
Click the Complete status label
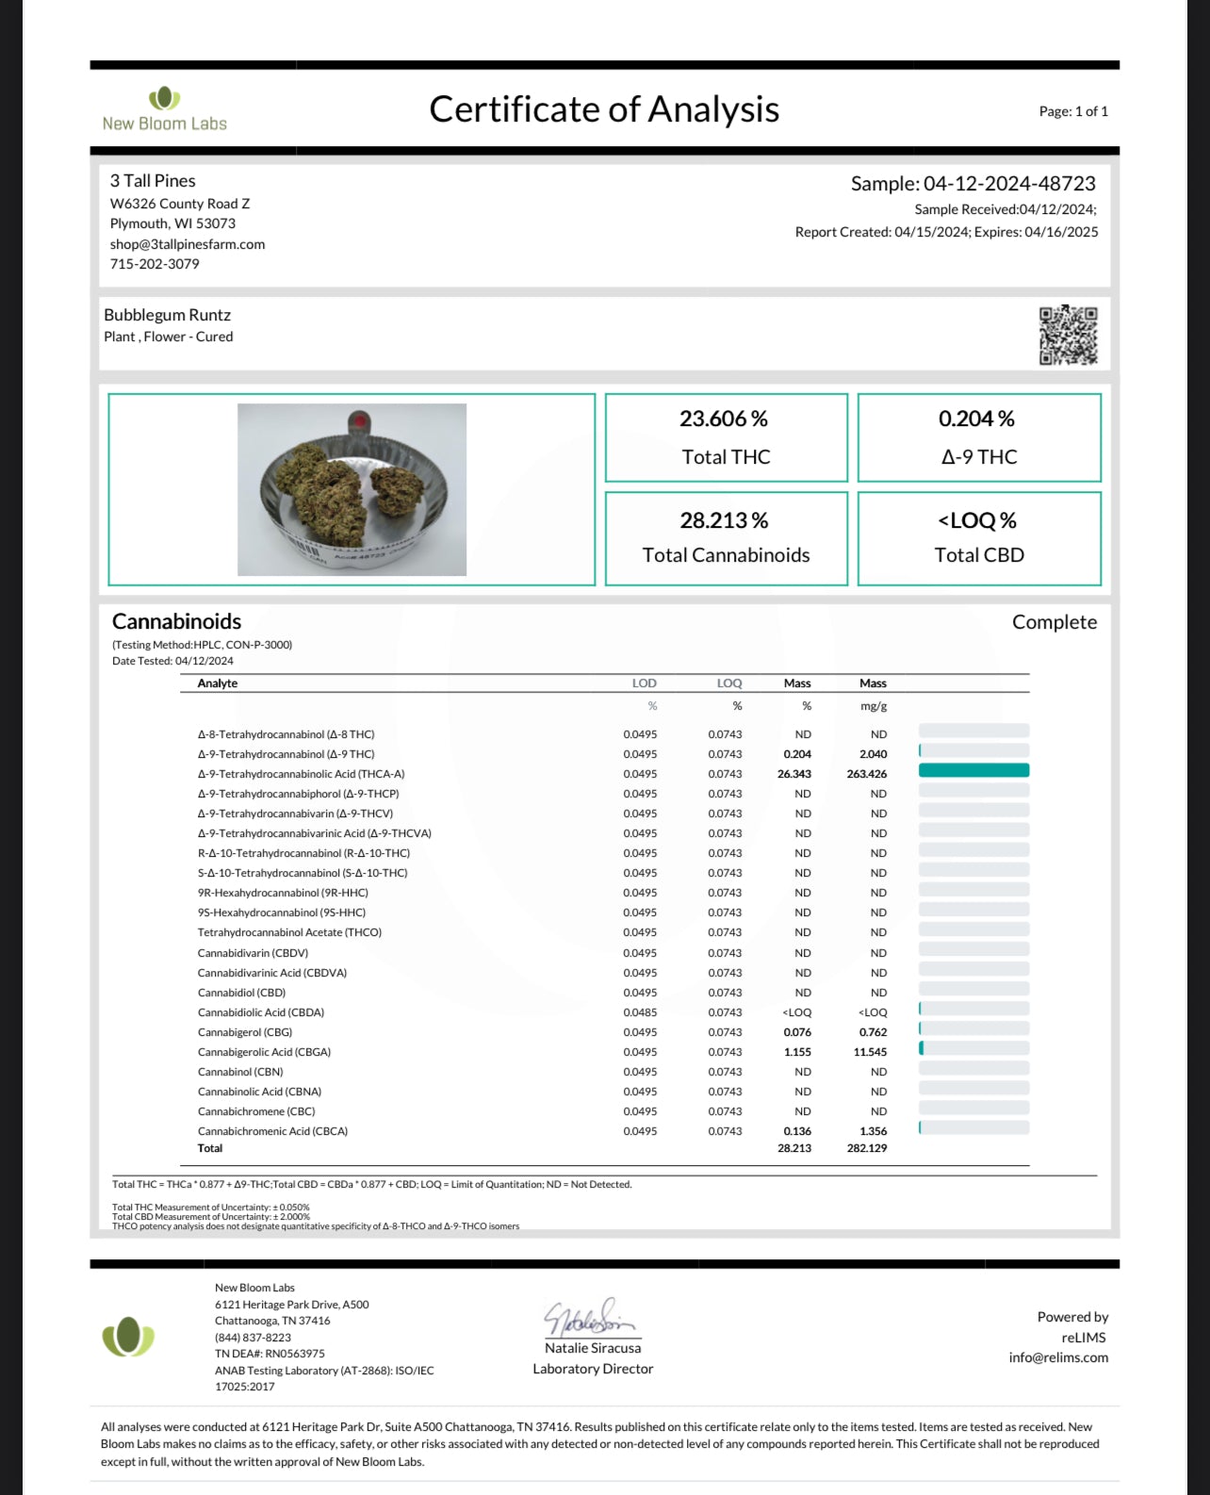1054,622
